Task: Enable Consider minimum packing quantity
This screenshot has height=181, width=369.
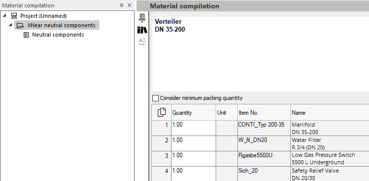Action: click(x=155, y=98)
